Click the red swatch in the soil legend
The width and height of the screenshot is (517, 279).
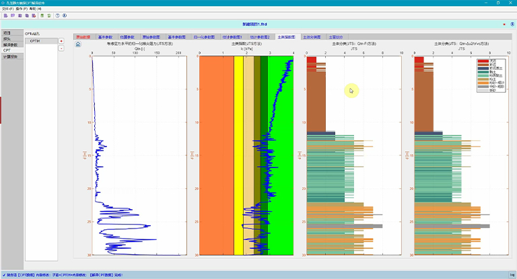pos(483,61)
